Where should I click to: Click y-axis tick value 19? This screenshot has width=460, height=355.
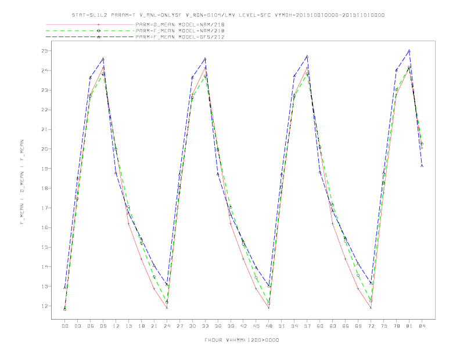(45, 169)
